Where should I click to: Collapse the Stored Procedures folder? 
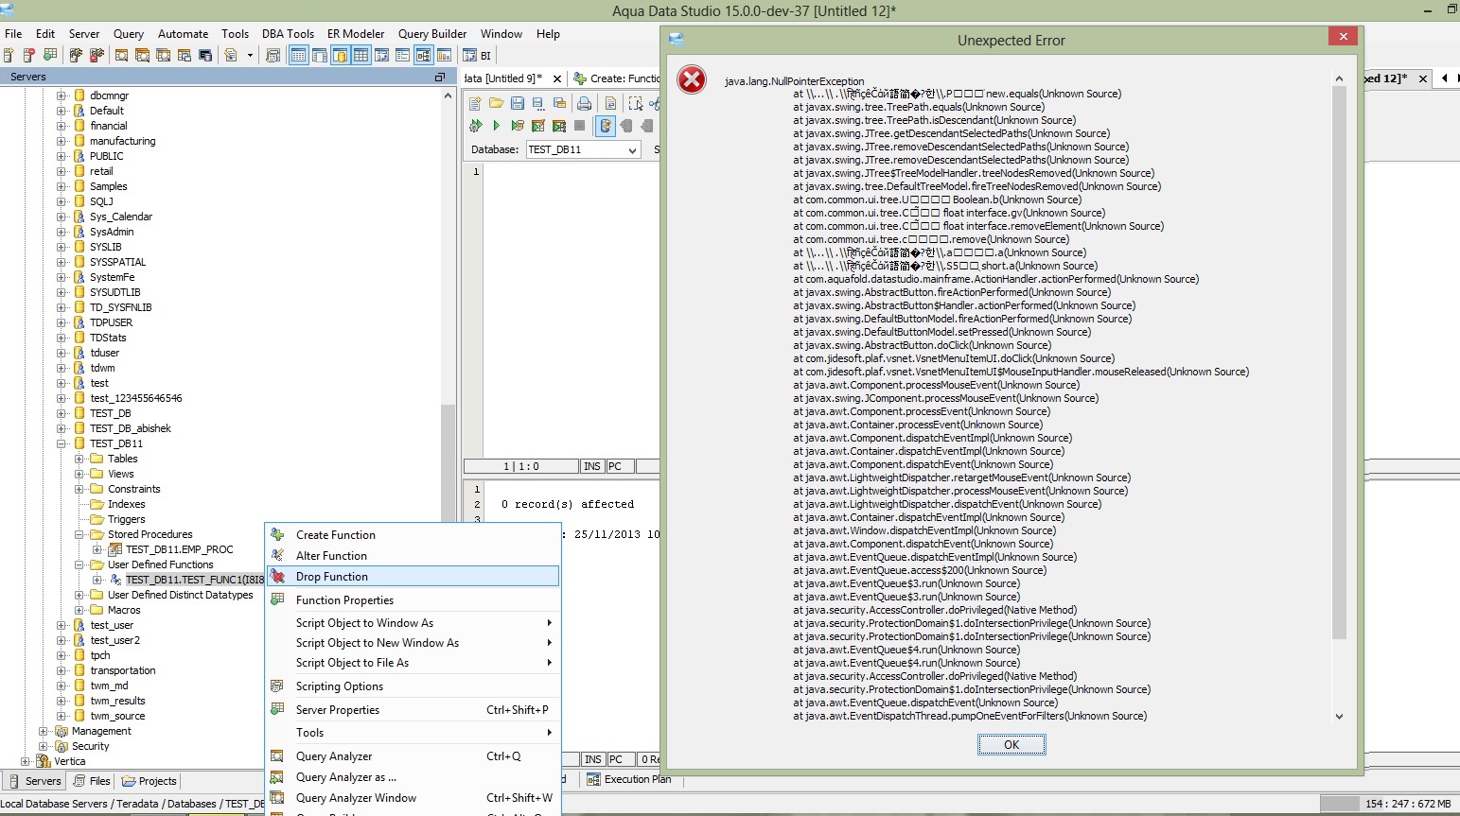point(79,534)
